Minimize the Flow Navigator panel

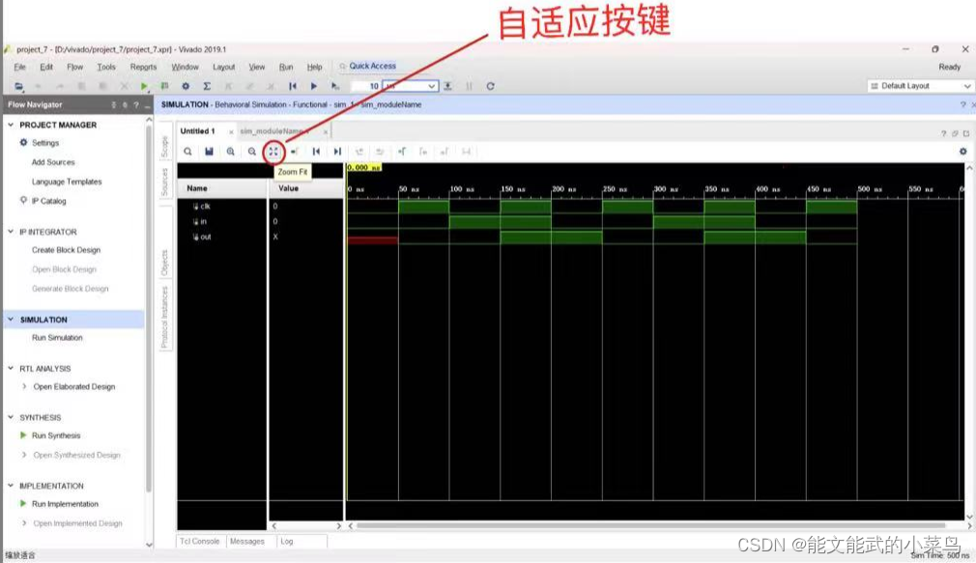147,105
